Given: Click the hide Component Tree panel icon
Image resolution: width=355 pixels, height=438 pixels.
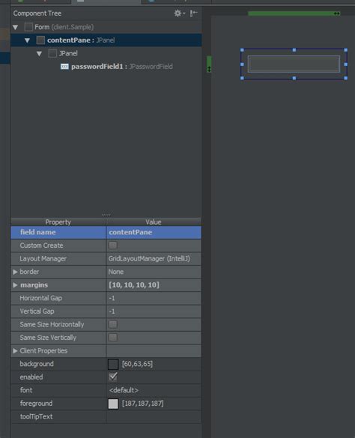Looking at the screenshot, I should pos(193,13).
